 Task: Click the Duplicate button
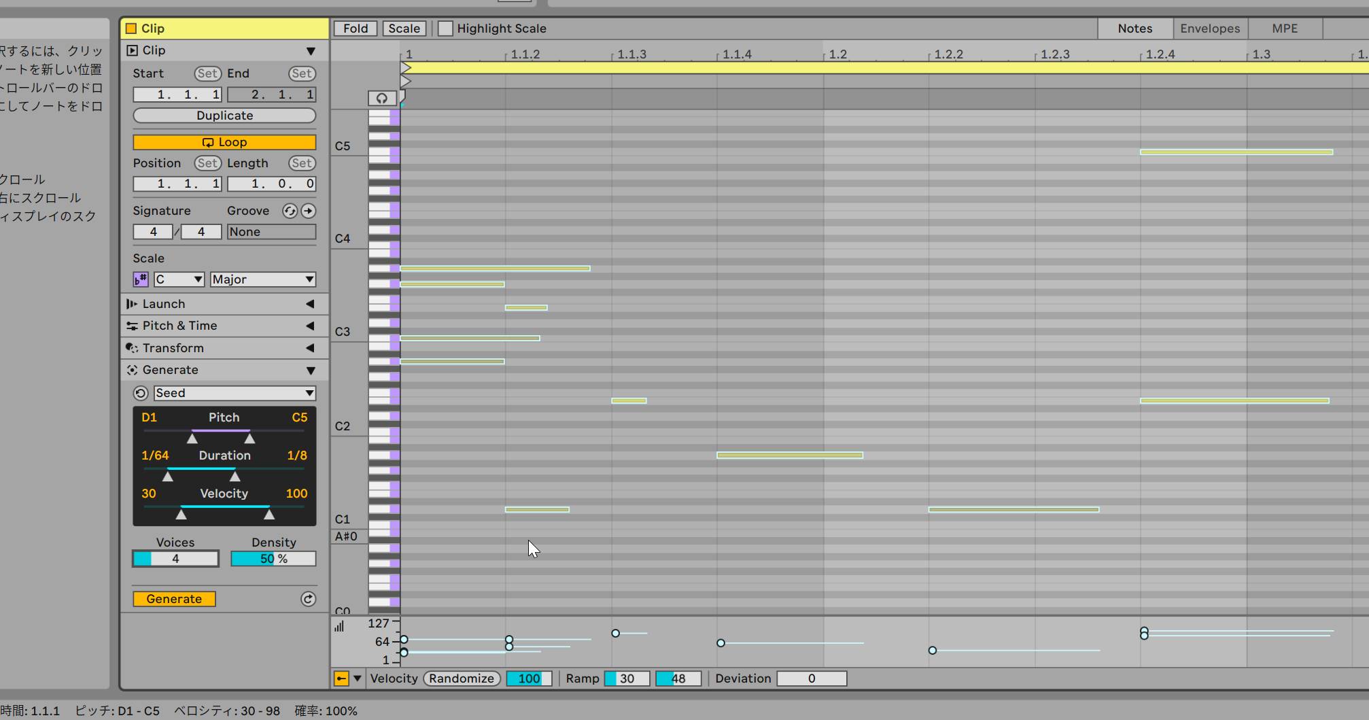(224, 116)
